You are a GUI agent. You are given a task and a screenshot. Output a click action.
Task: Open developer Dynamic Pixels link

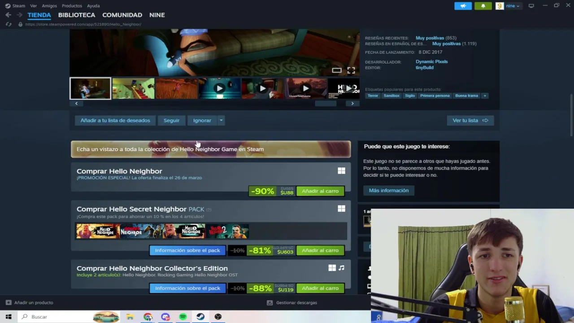[431, 61]
